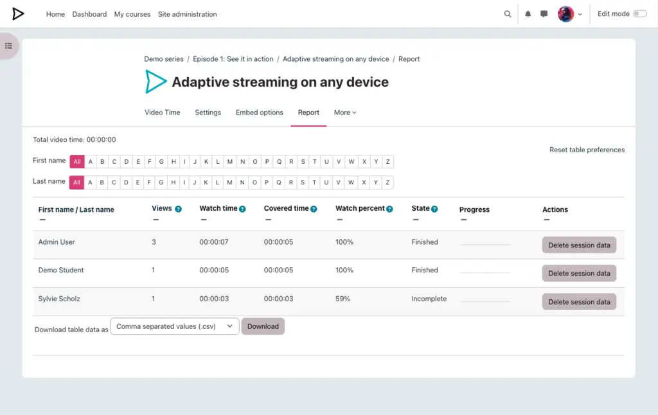Viewport: 658px width, 415px height.
Task: Open the notifications bell
Action: pos(528,14)
